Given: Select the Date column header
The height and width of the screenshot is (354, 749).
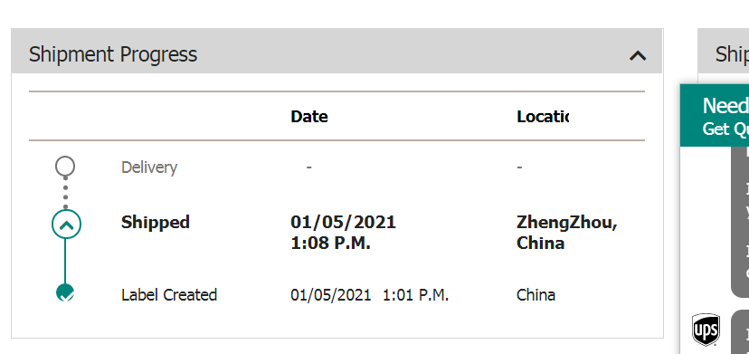Looking at the screenshot, I should pyautogui.click(x=309, y=116).
